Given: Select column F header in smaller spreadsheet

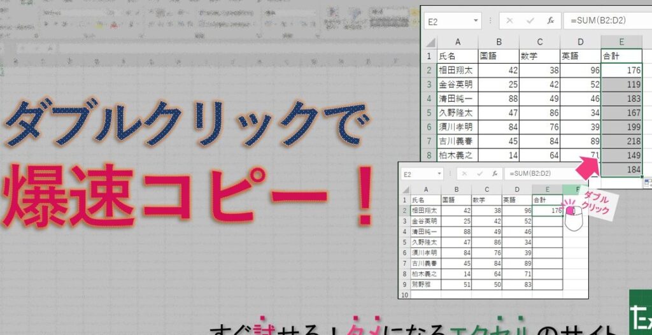Looking at the screenshot, I should (x=576, y=189).
